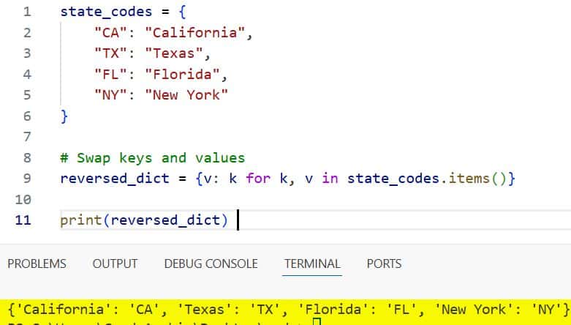Click line number 9 in the gutter
This screenshot has width=571, height=325.
point(27,179)
